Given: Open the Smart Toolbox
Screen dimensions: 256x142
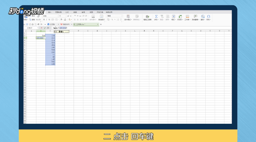Looking at the screenshot, I should [x=147, y=17].
